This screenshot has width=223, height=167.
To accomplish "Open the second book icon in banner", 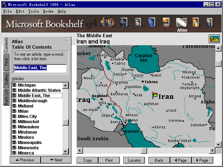I will coord(123,22).
